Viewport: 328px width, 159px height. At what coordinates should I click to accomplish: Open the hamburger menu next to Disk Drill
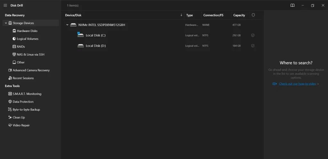5,5
